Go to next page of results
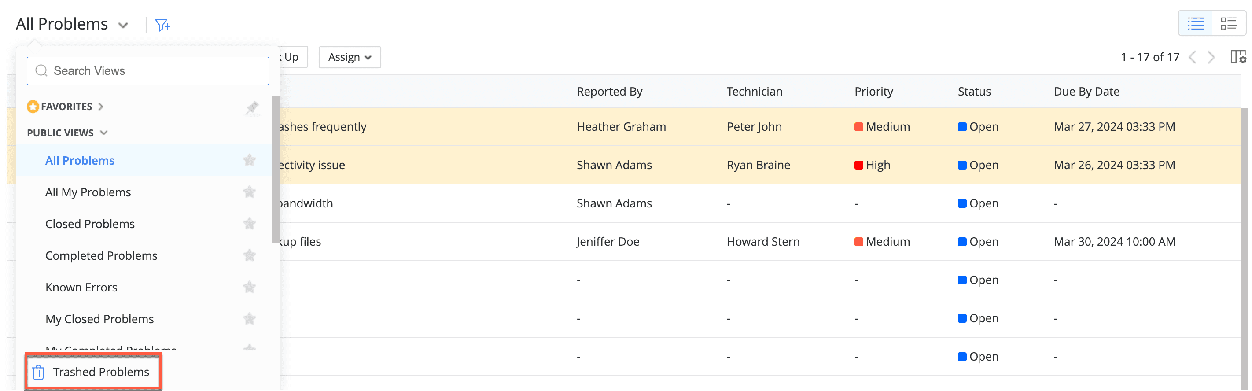Image resolution: width=1252 pixels, height=391 pixels. point(1211,57)
